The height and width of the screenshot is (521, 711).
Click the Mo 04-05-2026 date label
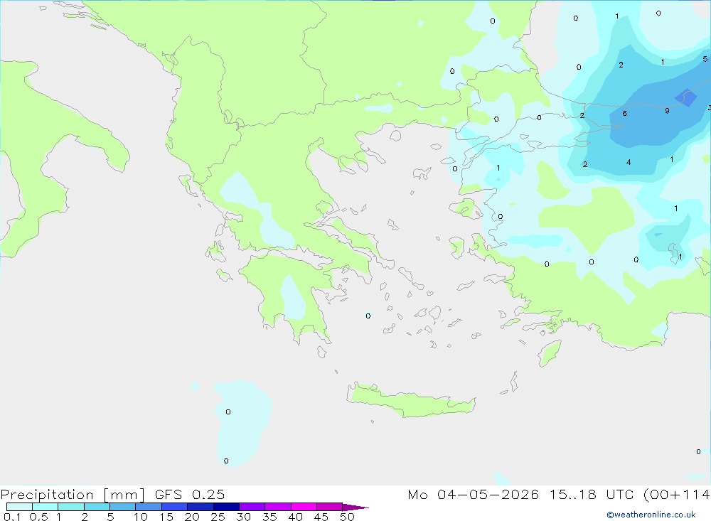(473, 495)
